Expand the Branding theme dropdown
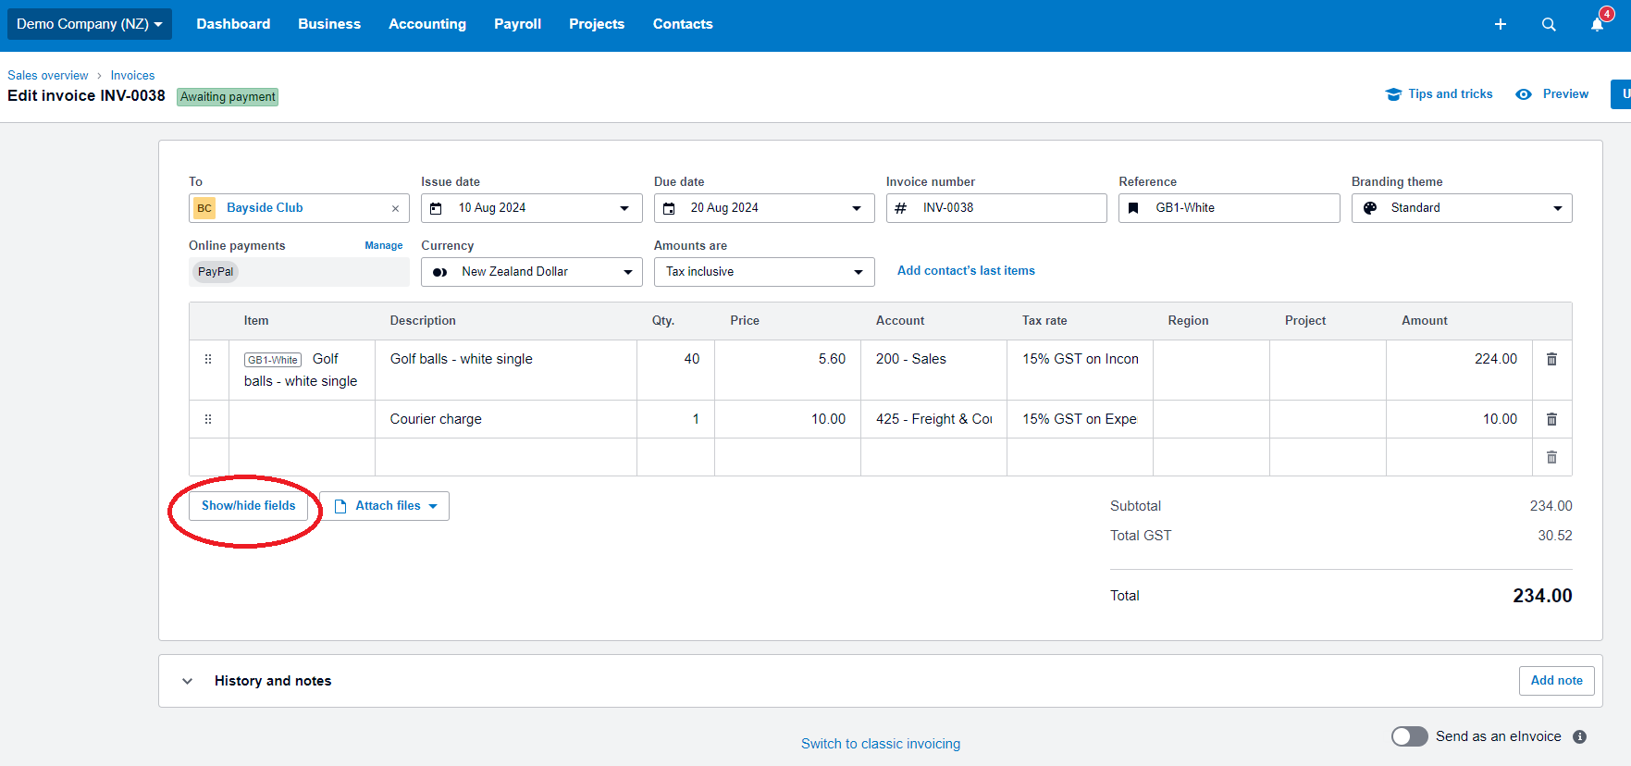This screenshot has width=1631, height=766. tap(1557, 208)
